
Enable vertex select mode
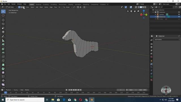pos(19,7)
